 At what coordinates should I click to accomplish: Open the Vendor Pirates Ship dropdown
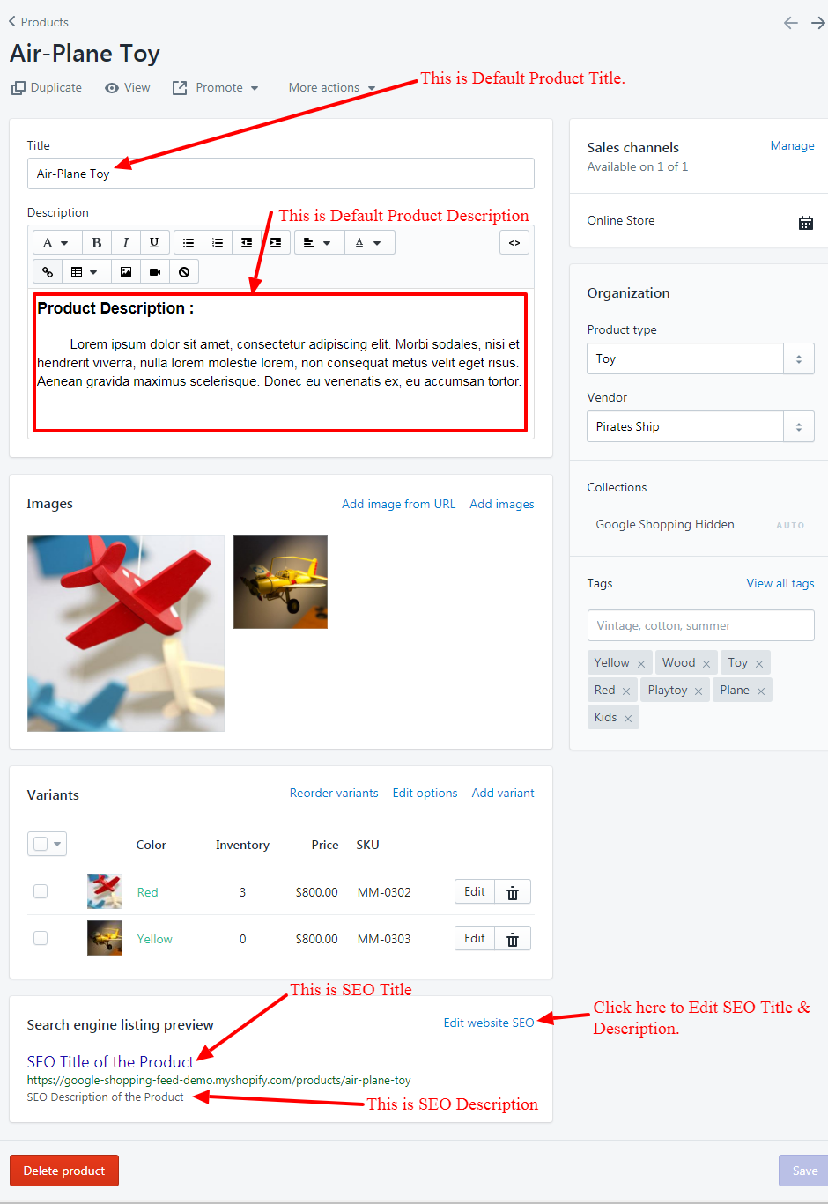pyautogui.click(x=700, y=426)
